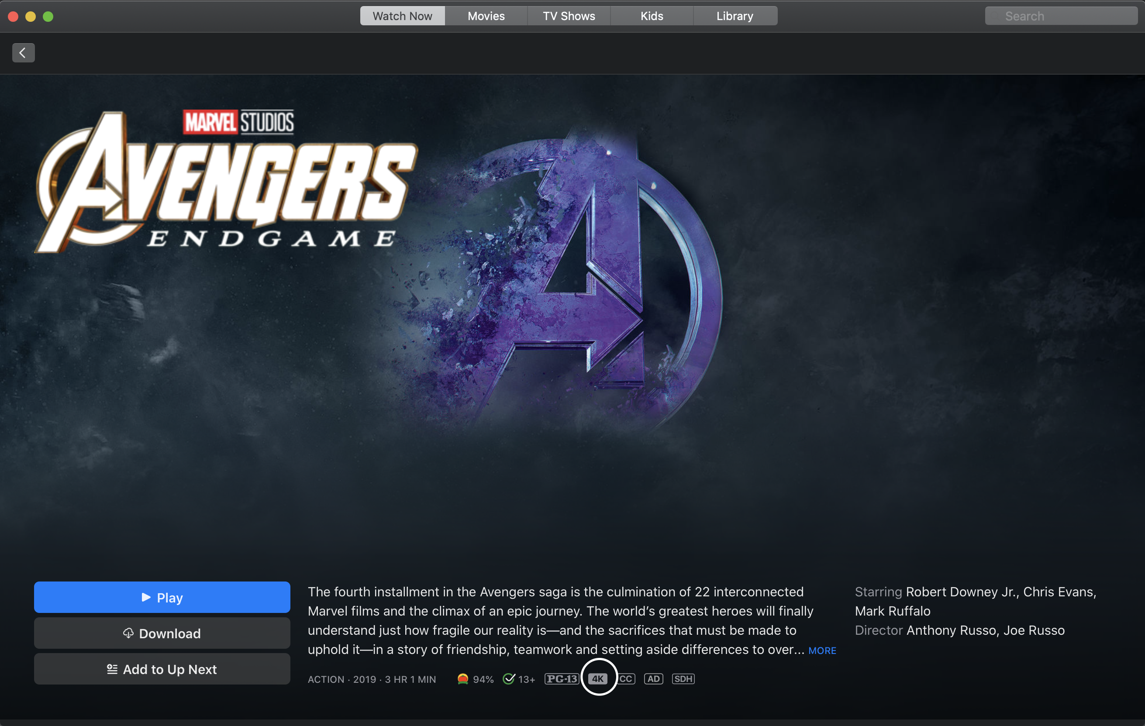Screen dimensions: 1145x726
Task: Add the movie to Up Next
Action: (162, 669)
